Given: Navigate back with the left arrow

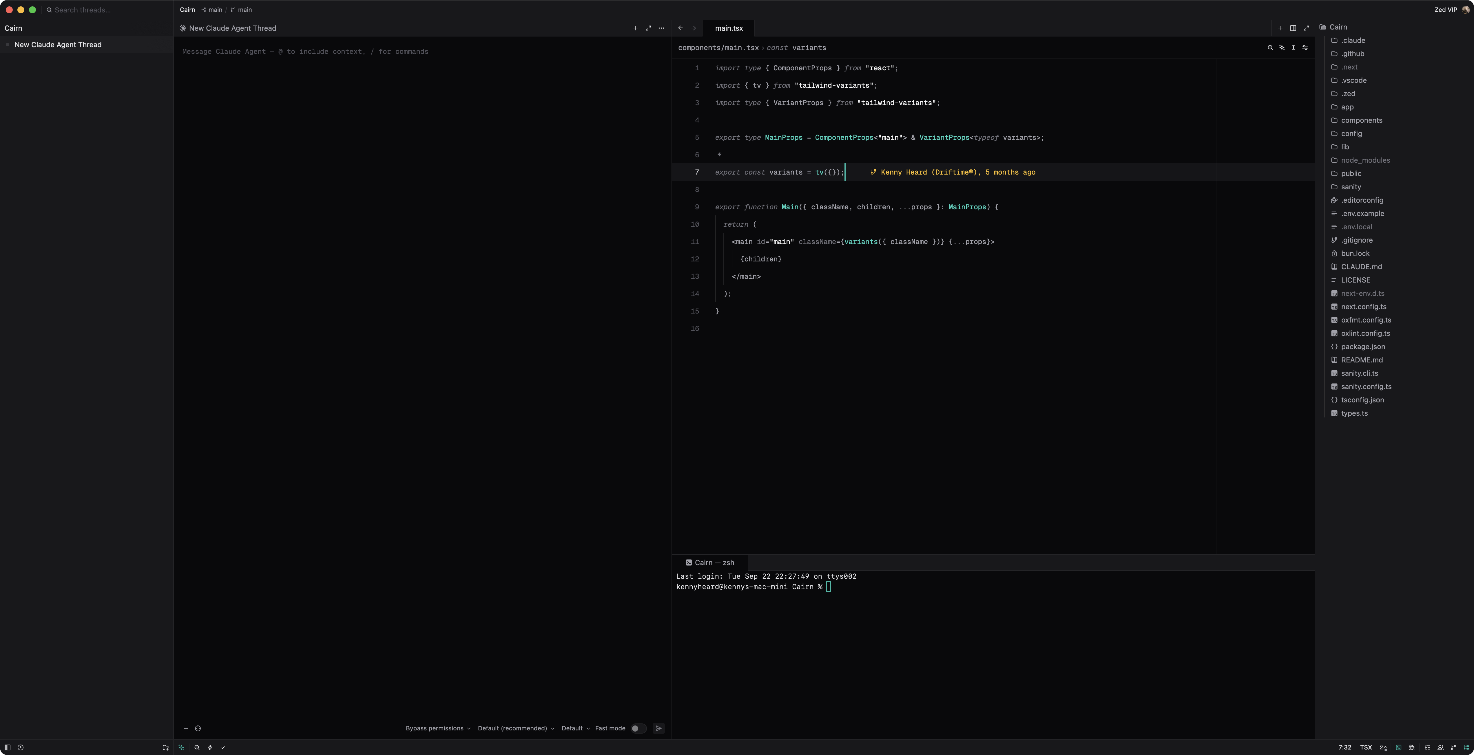Looking at the screenshot, I should click(x=680, y=28).
